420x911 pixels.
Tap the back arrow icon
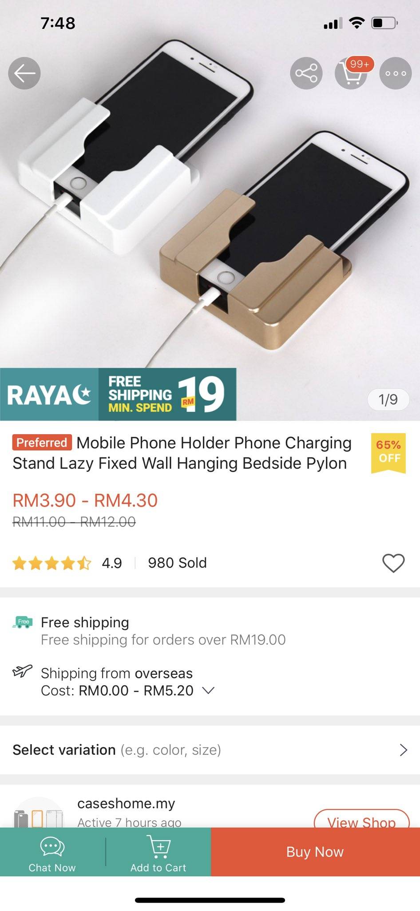[x=24, y=73]
